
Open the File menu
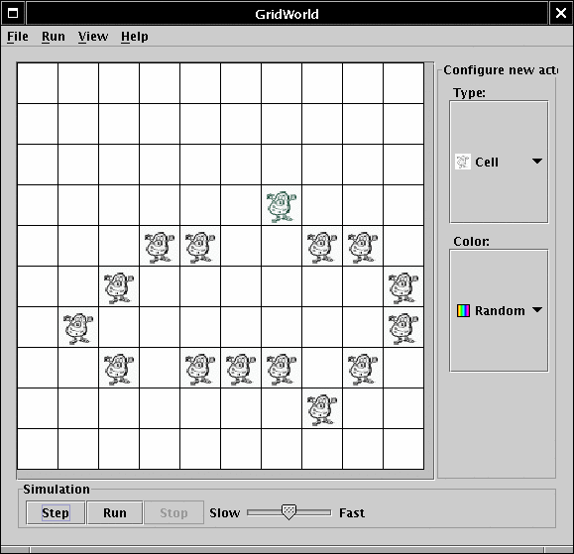(x=18, y=37)
